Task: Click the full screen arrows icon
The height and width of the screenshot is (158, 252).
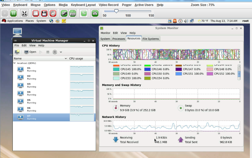Action: point(24,13)
